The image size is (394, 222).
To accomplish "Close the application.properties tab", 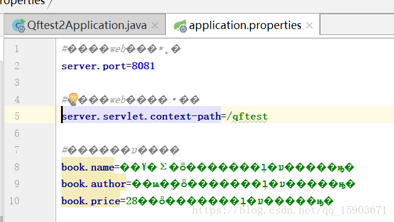I will tap(309, 25).
